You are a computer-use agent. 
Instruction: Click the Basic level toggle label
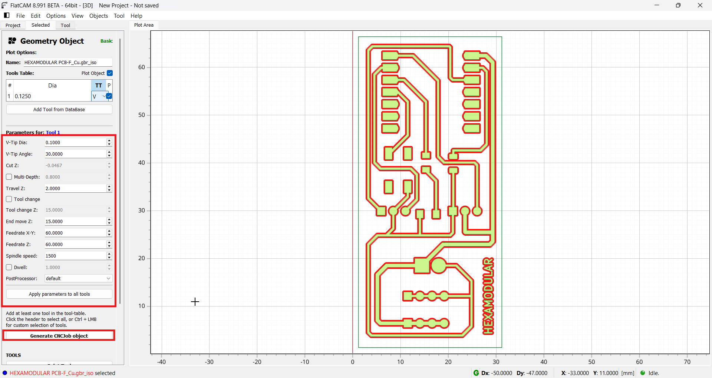point(106,41)
